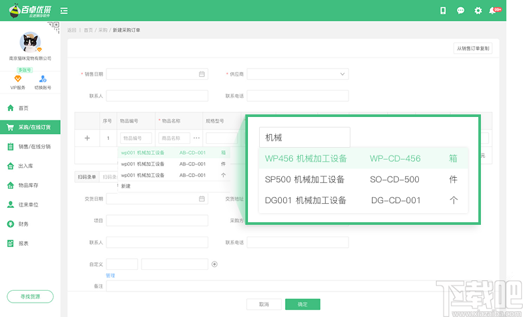Open chat messages icon in top bar
Screen dimensions: 524x317
pos(461,10)
